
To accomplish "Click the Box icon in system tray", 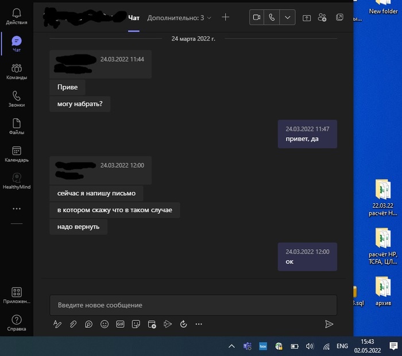I will (x=263, y=346).
